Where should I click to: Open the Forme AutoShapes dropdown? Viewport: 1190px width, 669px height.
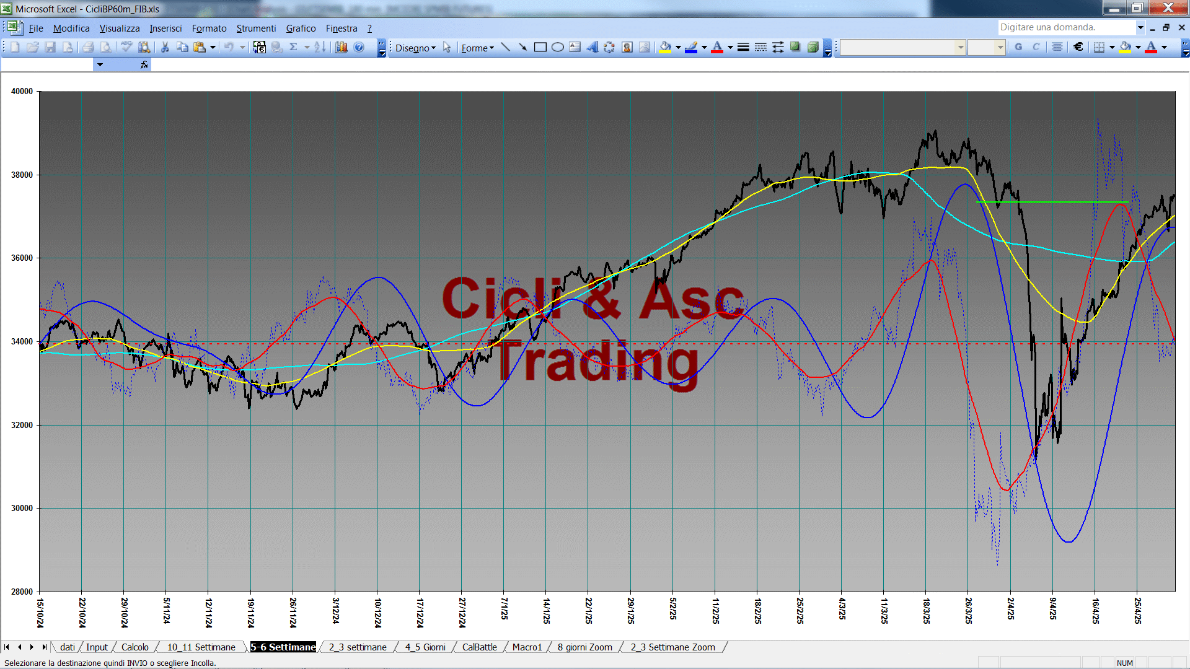(477, 48)
